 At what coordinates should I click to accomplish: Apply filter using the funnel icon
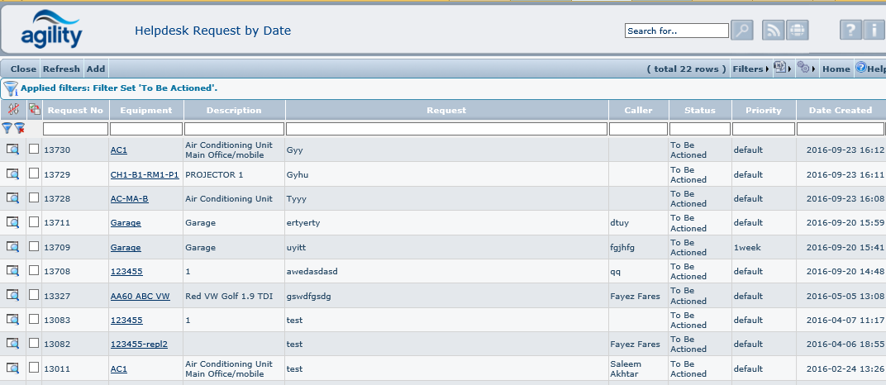click(7, 129)
